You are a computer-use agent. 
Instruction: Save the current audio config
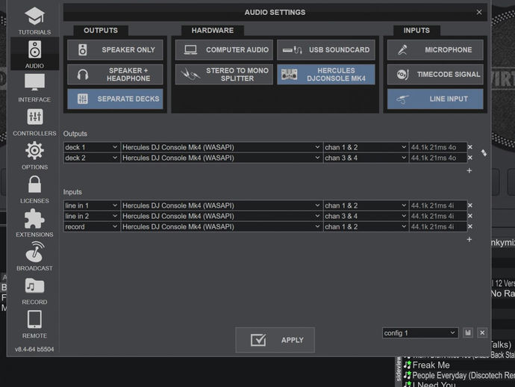(x=468, y=332)
